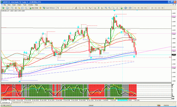Switch chart to Line Chart mode
The image size is (177, 107).
pos(102,8)
